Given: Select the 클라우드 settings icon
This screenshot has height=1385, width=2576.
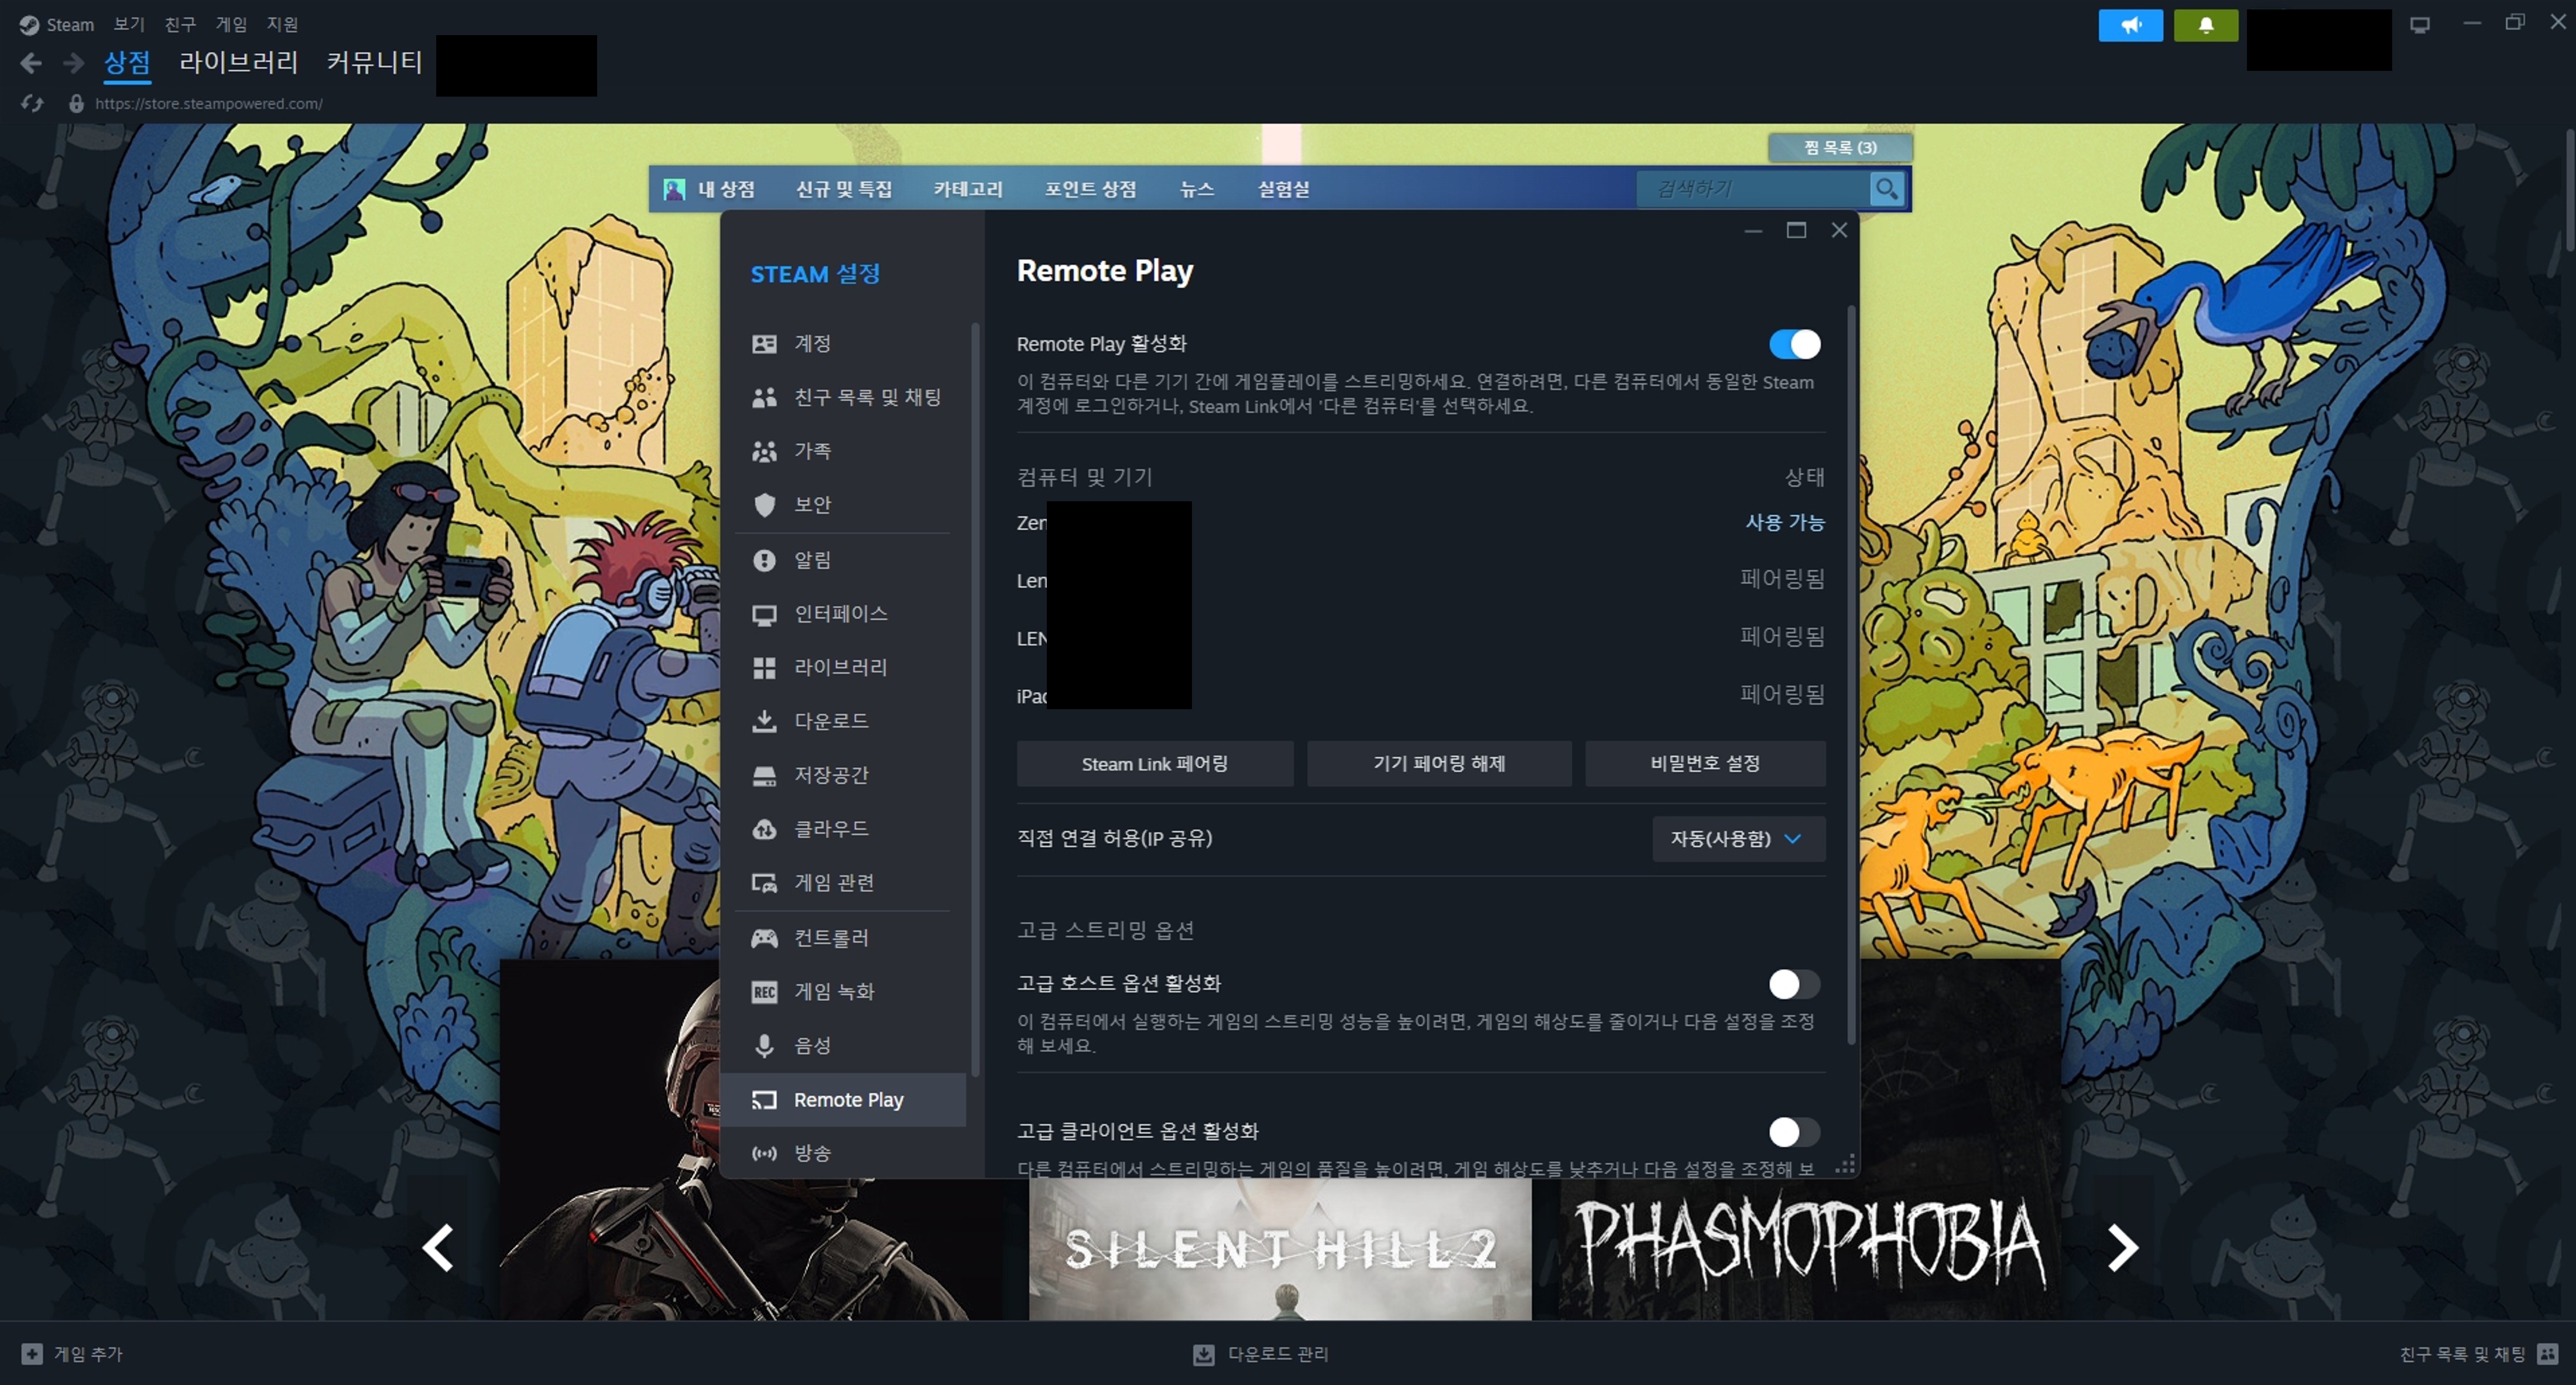Looking at the screenshot, I should click(764, 829).
